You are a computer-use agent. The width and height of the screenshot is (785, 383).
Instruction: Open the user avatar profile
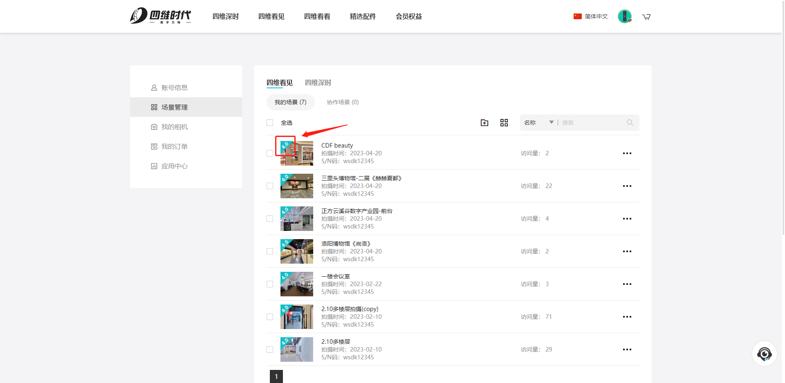pos(624,16)
